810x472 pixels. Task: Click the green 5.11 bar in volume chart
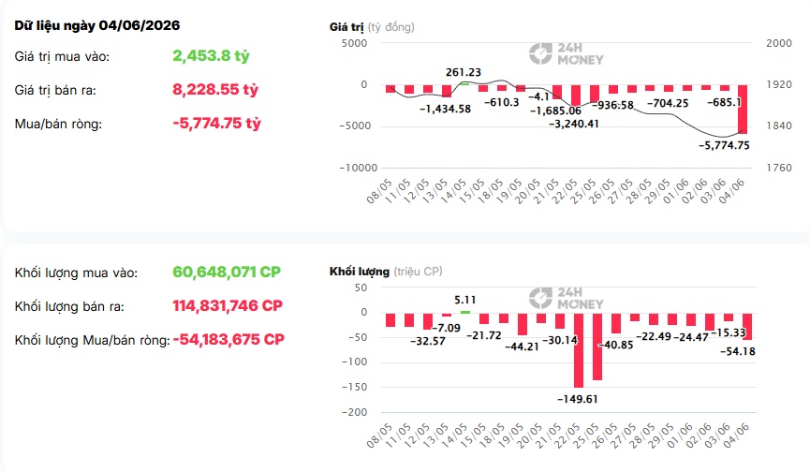464,312
